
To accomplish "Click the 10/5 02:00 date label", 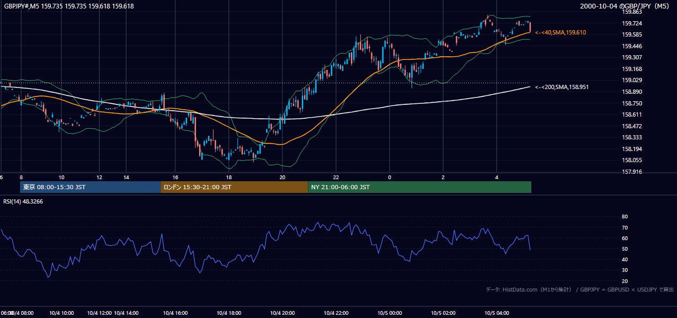I will (443, 313).
